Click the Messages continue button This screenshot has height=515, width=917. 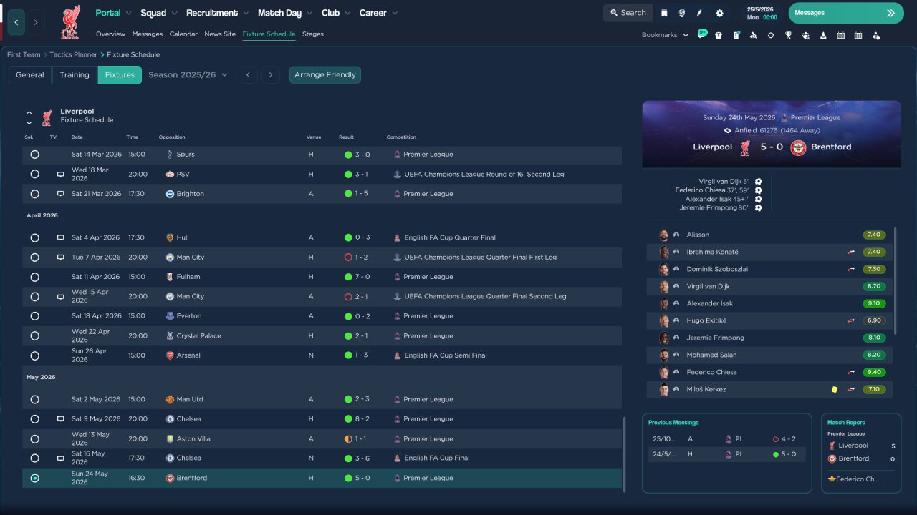pos(846,13)
